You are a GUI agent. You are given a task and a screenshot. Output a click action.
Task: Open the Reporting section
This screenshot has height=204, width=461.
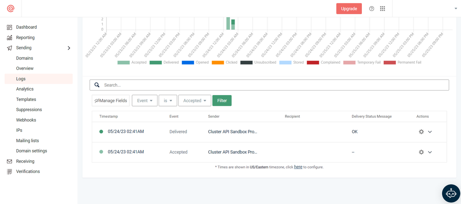pos(25,38)
